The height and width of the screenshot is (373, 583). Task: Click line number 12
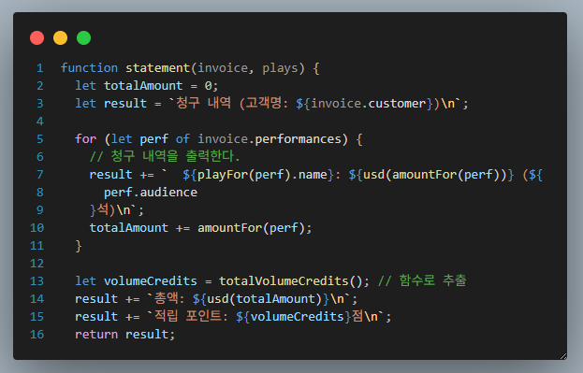click(x=36, y=264)
